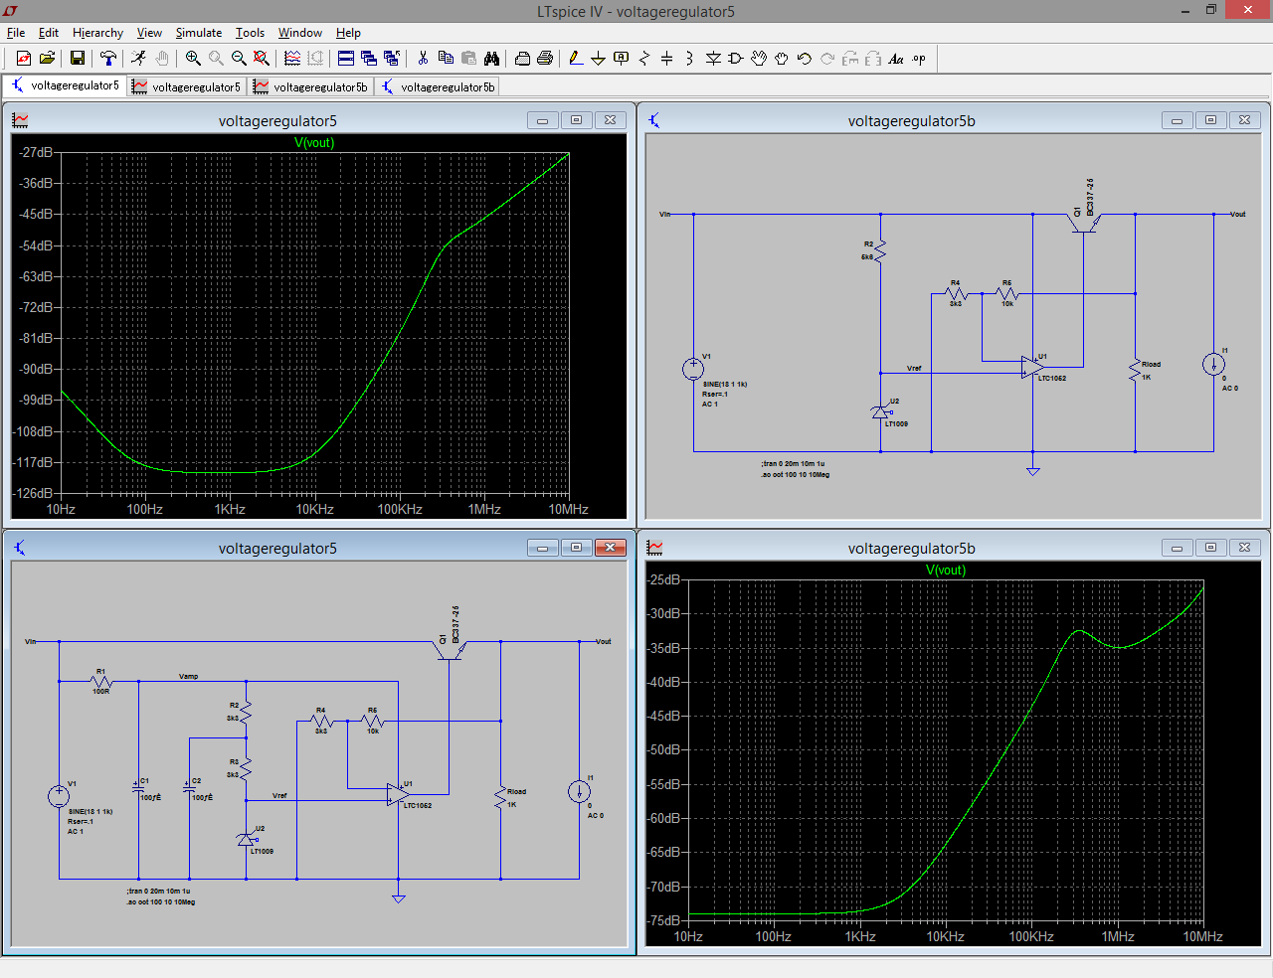This screenshot has height=978, width=1273.
Task: Click the Halt simulation hand icon
Action: (162, 59)
